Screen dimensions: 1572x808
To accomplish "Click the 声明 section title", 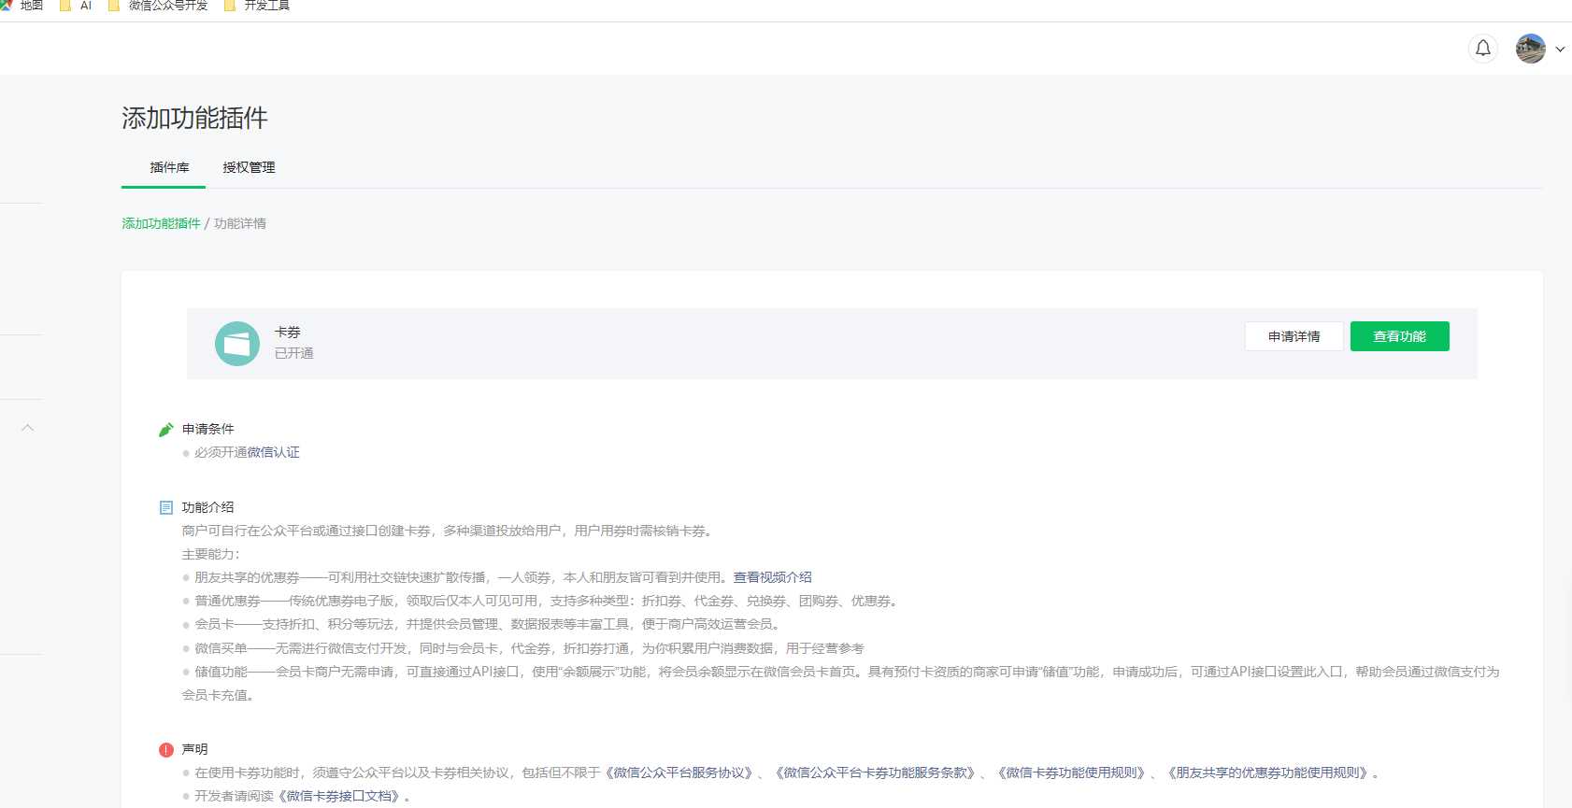I will pos(195,749).
